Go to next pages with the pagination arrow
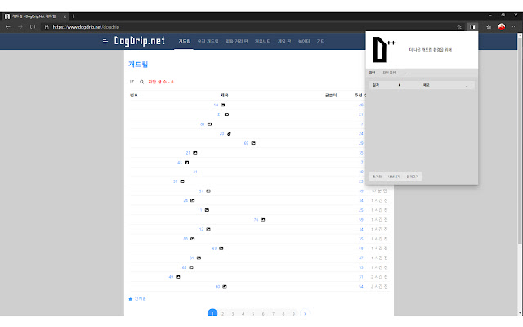The width and height of the screenshot is (523, 327). tap(305, 314)
